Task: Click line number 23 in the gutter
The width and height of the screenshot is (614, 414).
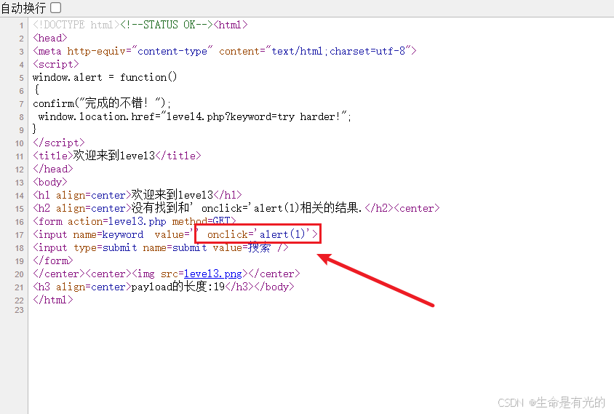Action: (x=19, y=310)
